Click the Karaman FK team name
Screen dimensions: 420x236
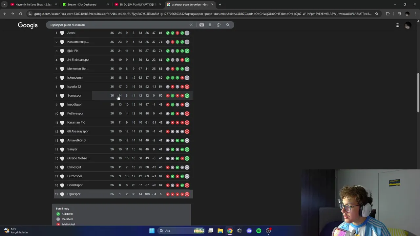point(76,123)
